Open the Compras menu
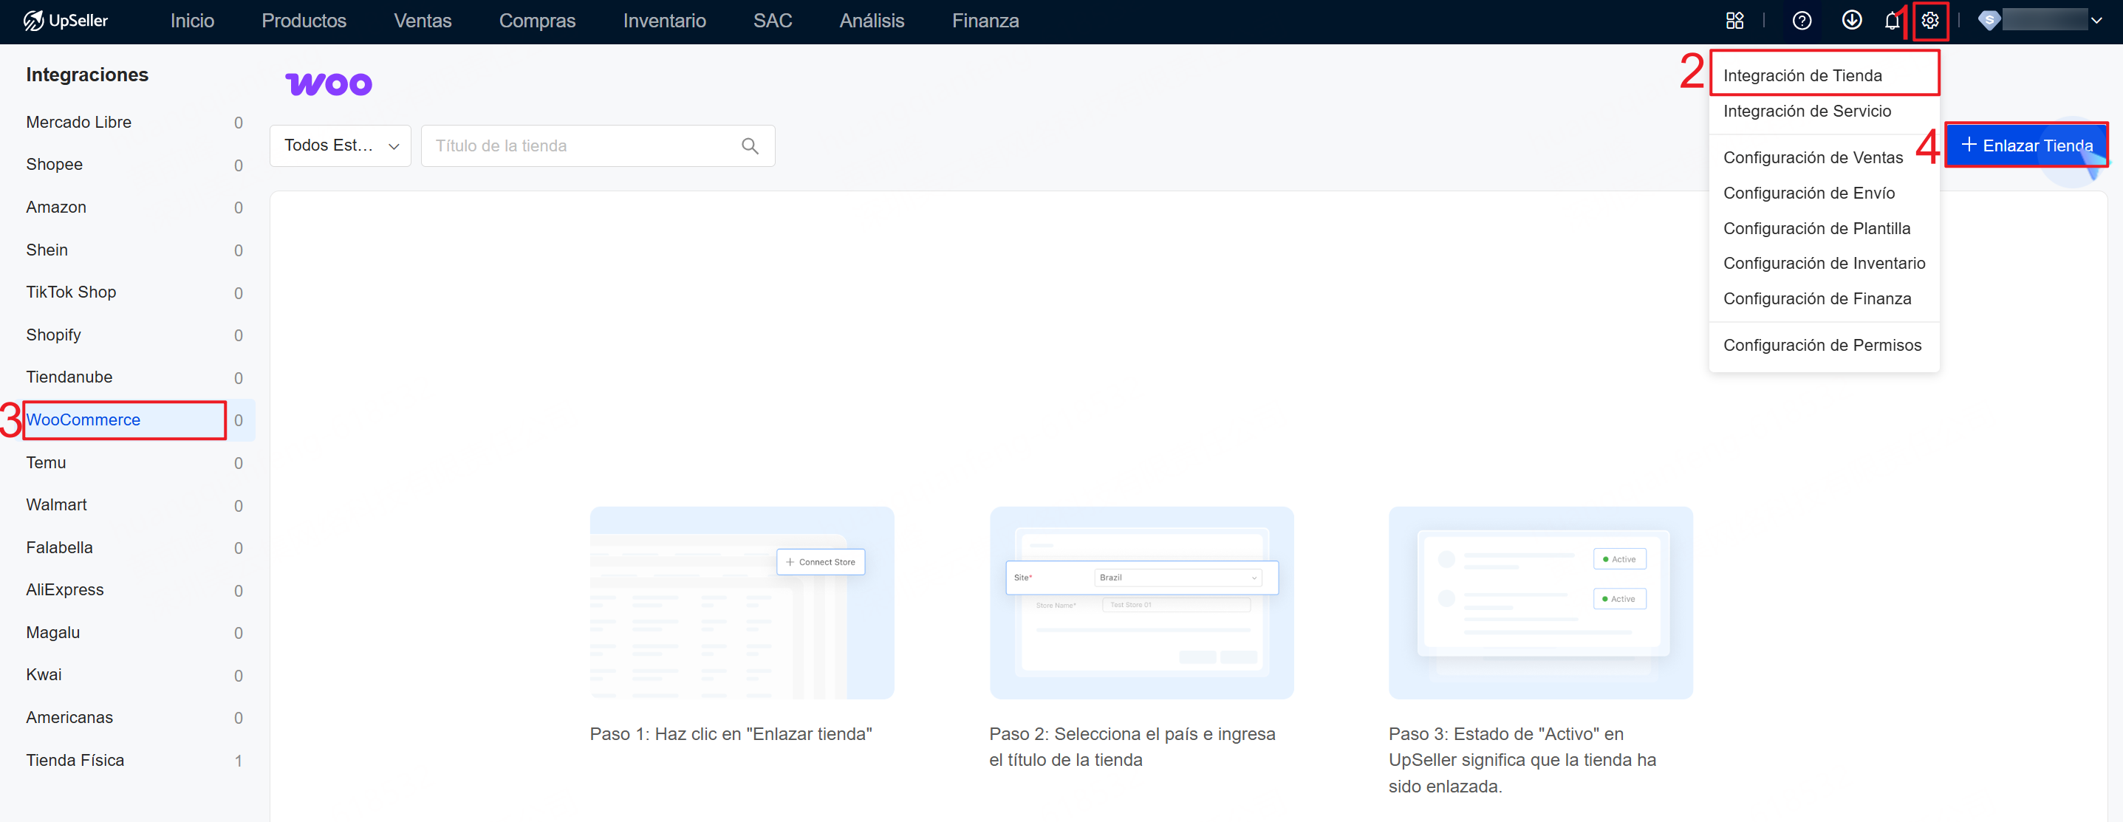The height and width of the screenshot is (822, 2123). tap(537, 21)
